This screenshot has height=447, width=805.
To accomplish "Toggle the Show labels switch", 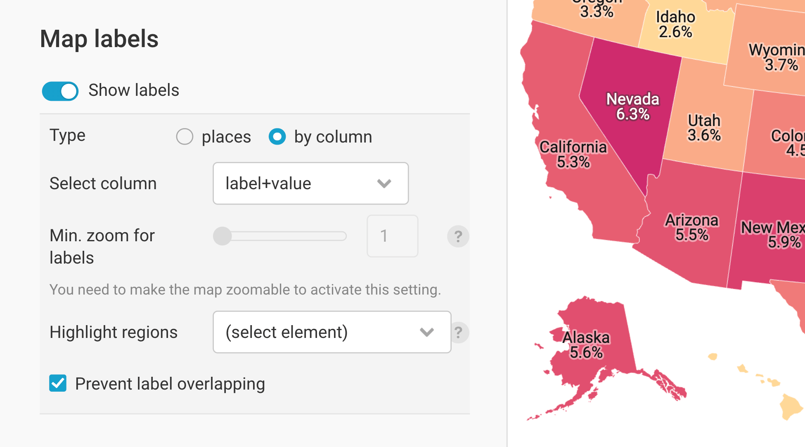I will (60, 91).
